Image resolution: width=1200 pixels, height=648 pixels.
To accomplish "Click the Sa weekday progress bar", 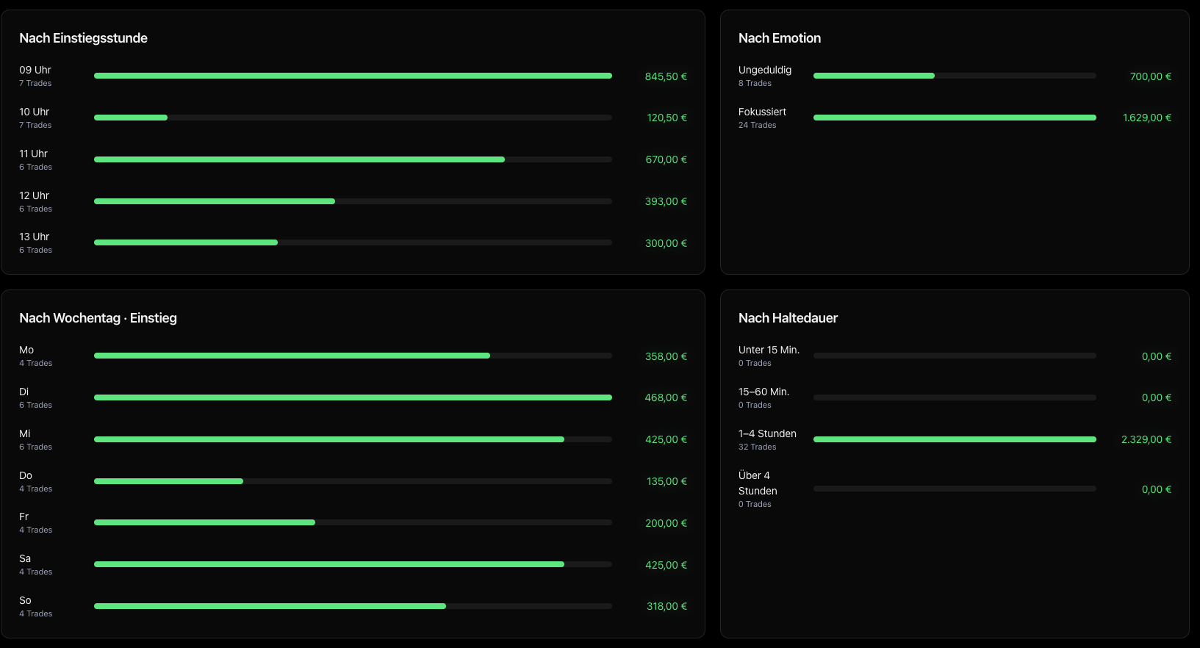I will click(353, 564).
